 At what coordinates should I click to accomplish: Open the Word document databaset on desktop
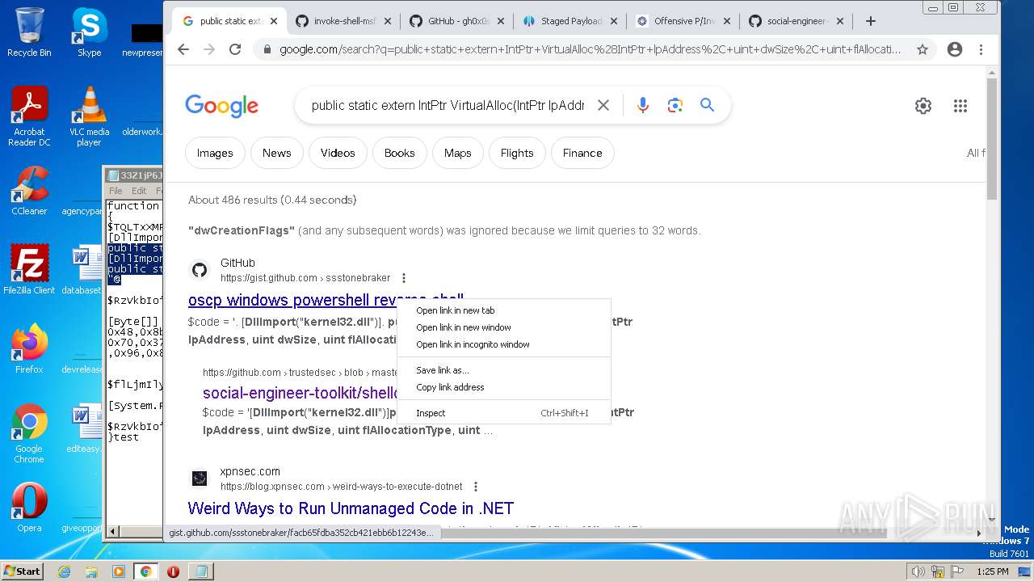click(x=82, y=271)
